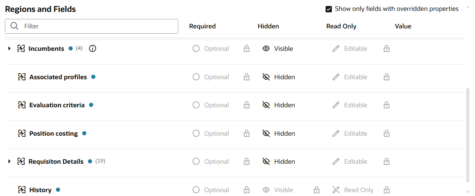Image resolution: width=475 pixels, height=196 pixels.
Task: Click the vertical scrollbar thumb
Action: [468, 135]
